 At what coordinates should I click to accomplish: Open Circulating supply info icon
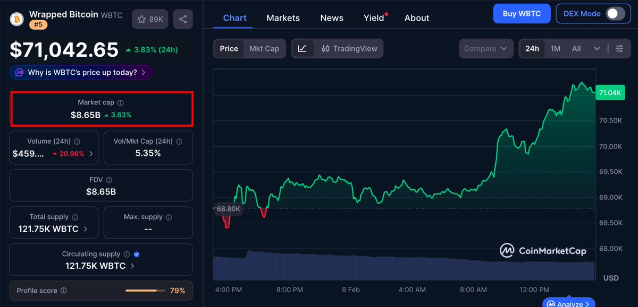tap(126, 255)
